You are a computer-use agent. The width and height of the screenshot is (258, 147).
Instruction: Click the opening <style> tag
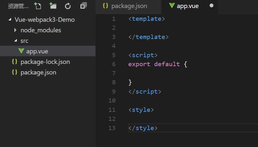pos(141,110)
